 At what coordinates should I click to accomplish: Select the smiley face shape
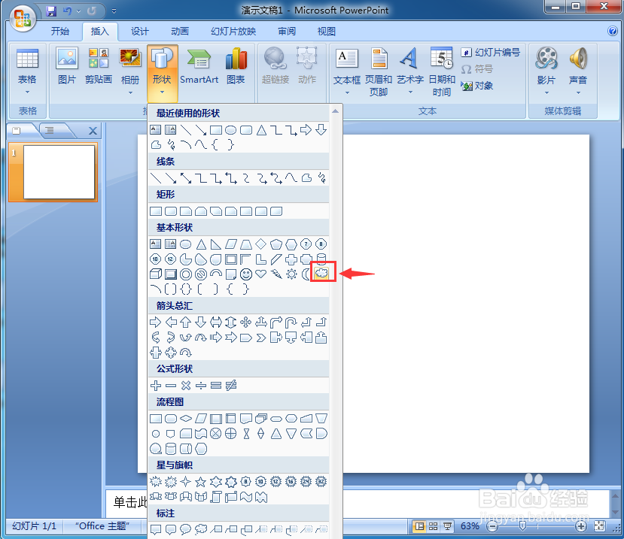point(246,274)
